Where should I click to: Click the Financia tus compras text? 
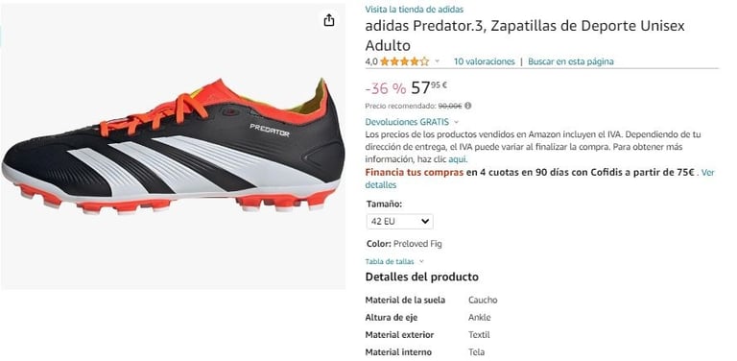point(415,173)
